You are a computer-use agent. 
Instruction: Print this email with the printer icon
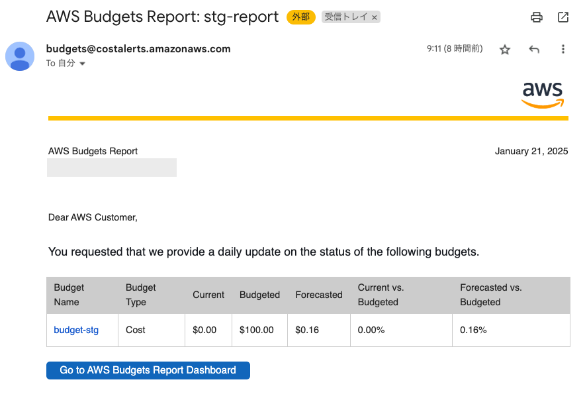point(537,17)
